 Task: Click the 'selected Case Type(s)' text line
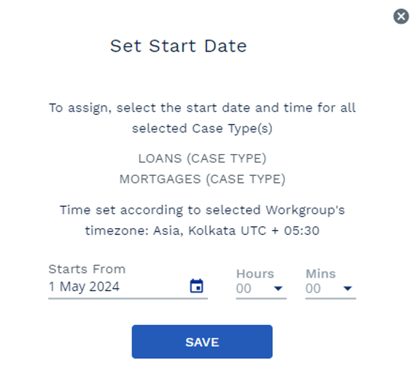(x=202, y=129)
